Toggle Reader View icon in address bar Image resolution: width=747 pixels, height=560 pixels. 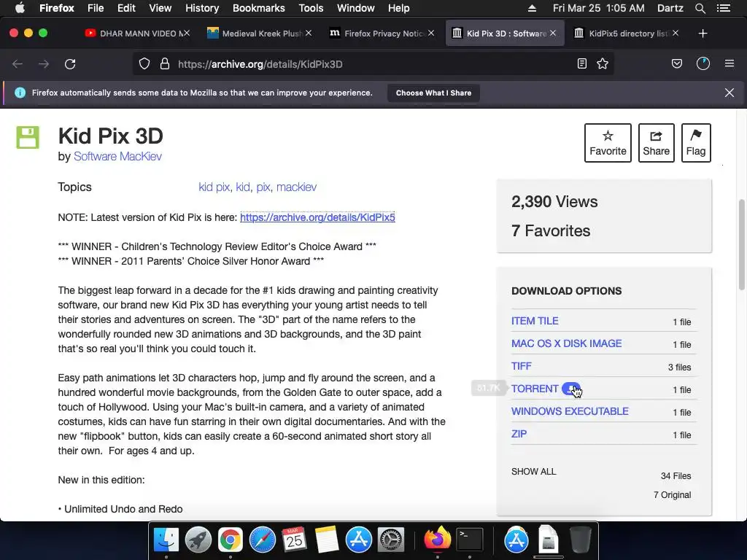(x=581, y=63)
